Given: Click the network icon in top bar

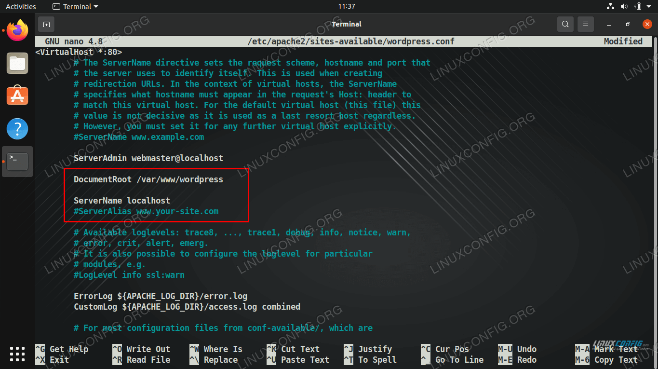Looking at the screenshot, I should click(x=610, y=7).
